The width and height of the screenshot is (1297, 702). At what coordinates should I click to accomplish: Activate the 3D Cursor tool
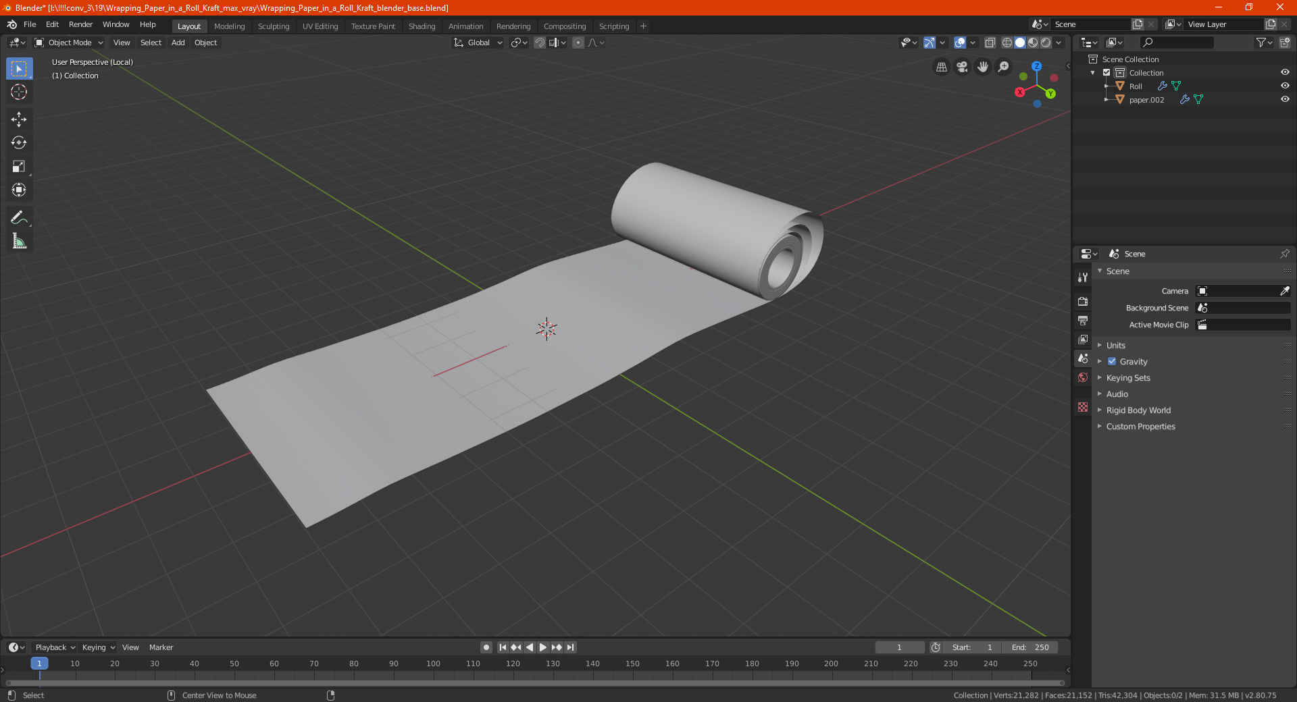tap(19, 92)
